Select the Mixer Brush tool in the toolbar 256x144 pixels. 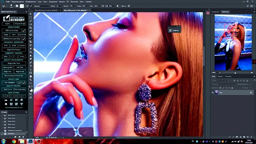(x=31, y=38)
